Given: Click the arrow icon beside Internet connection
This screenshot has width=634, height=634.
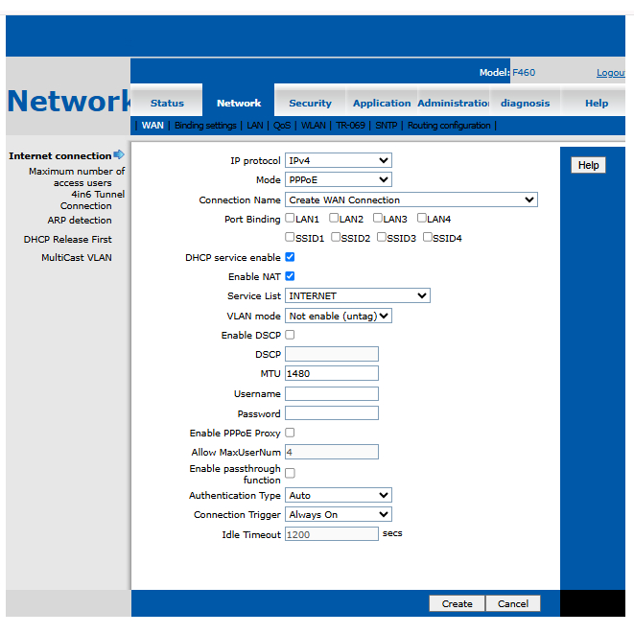Looking at the screenshot, I should pos(119,154).
